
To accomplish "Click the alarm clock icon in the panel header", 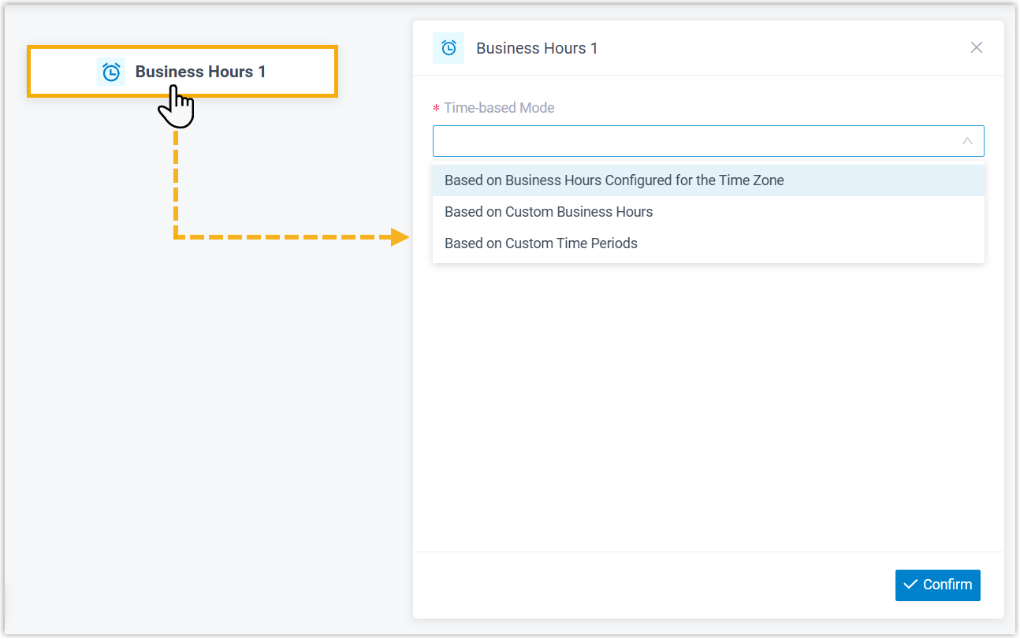I will click(449, 48).
